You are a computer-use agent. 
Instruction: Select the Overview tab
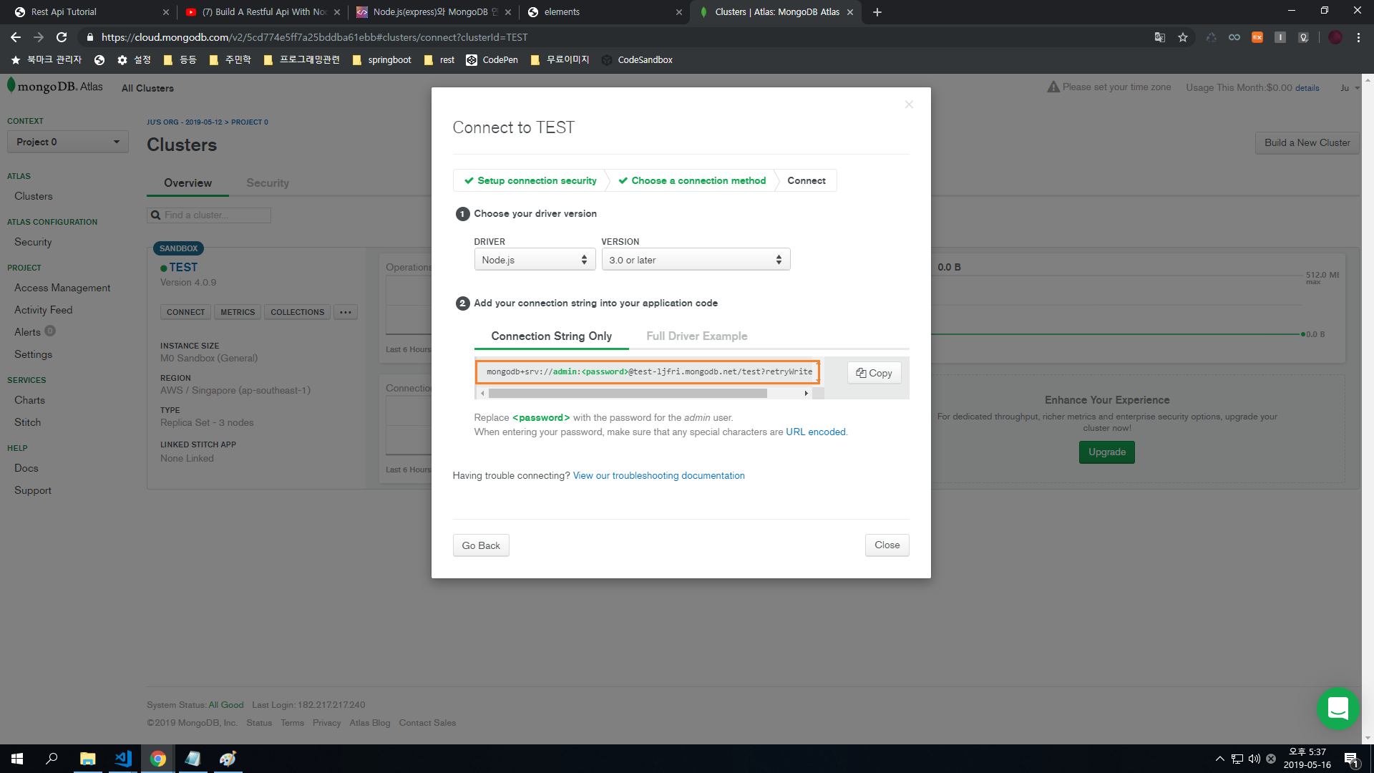(x=187, y=183)
